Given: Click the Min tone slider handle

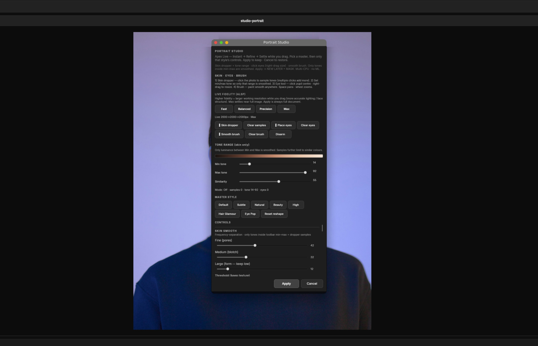Looking at the screenshot, I should [249, 164].
